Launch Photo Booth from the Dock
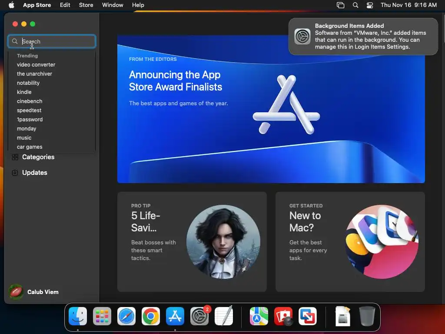 point(283,316)
